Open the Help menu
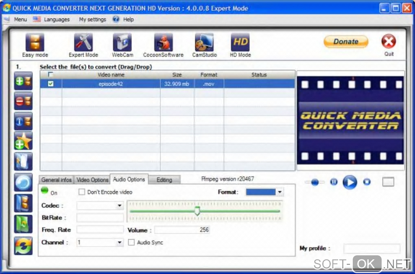This screenshot has height=274, width=415. [128, 19]
